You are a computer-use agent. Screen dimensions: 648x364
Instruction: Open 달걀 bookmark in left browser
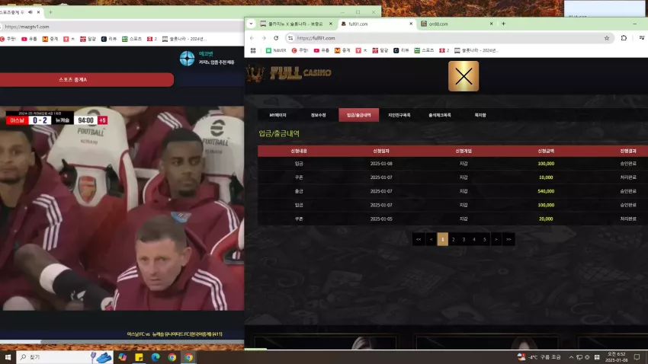88,39
